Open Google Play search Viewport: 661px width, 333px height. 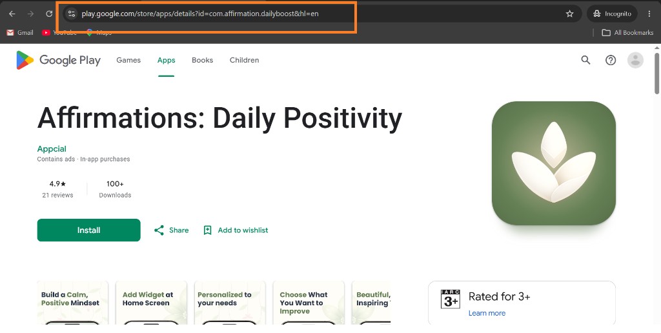[x=585, y=60]
